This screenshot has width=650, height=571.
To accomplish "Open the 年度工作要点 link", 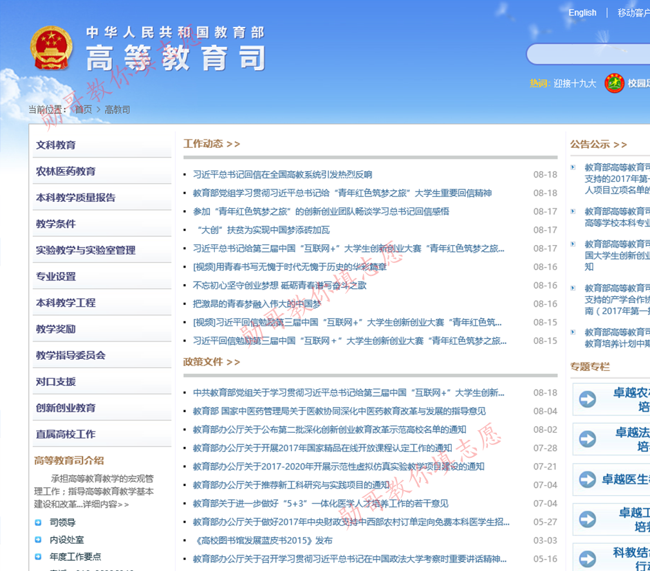I will click(x=75, y=556).
